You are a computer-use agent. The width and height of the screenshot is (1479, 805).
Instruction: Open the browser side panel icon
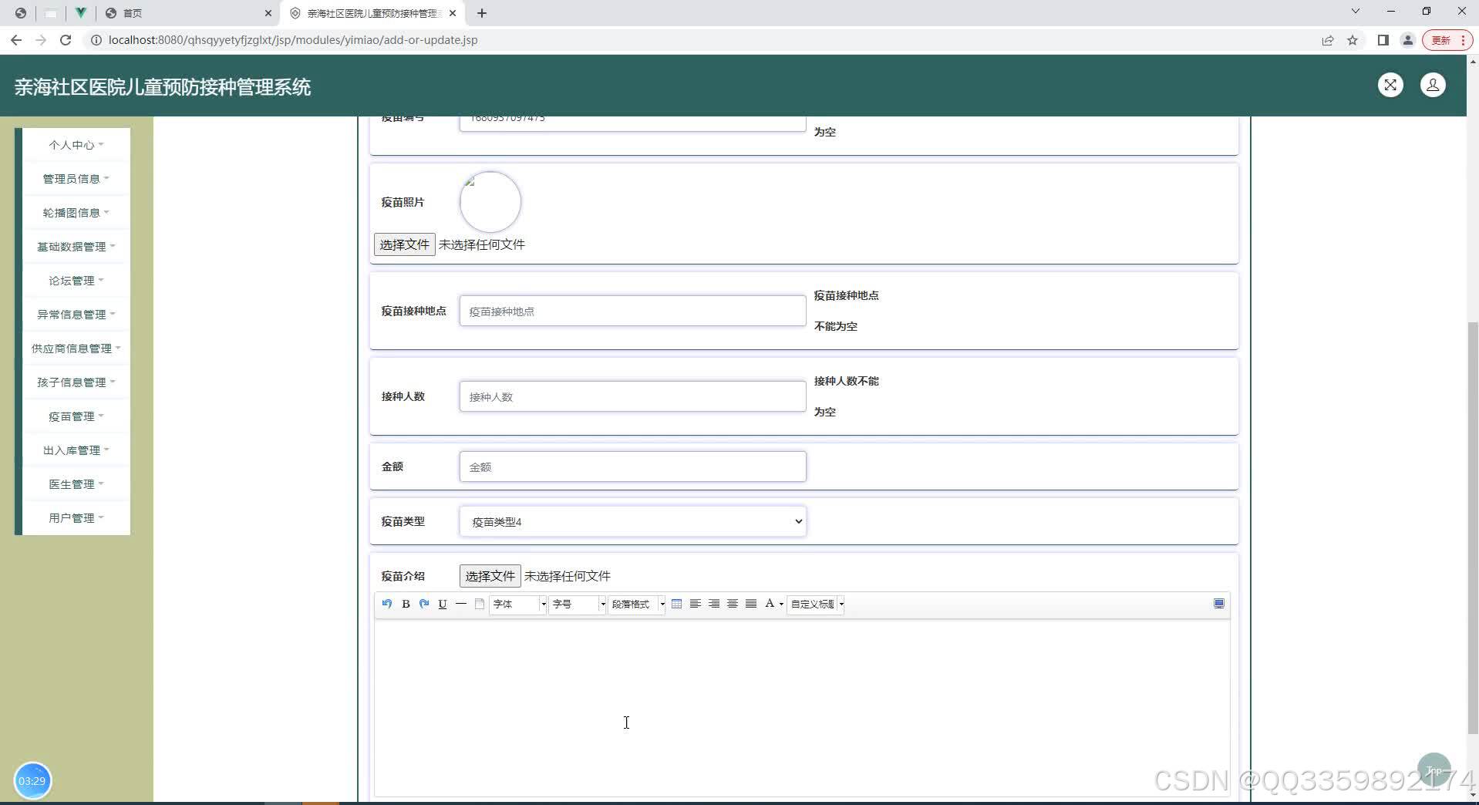coord(1383,40)
